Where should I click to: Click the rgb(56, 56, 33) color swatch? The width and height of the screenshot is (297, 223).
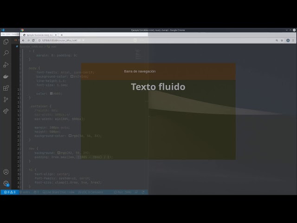[70, 136]
